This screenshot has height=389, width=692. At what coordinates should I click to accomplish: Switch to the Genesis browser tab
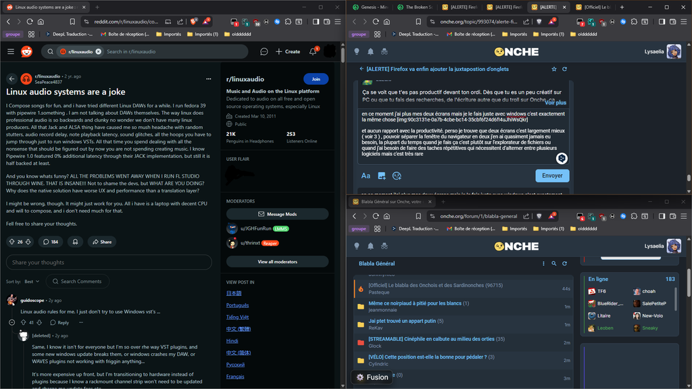pos(373,7)
